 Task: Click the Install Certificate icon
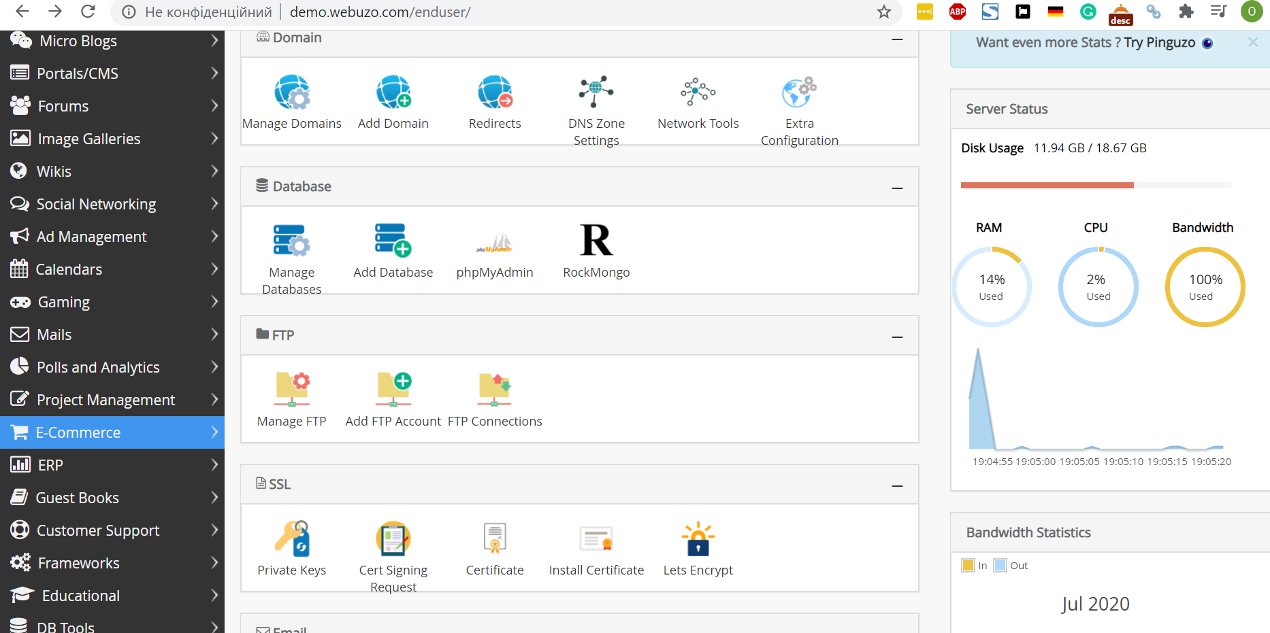pos(596,539)
